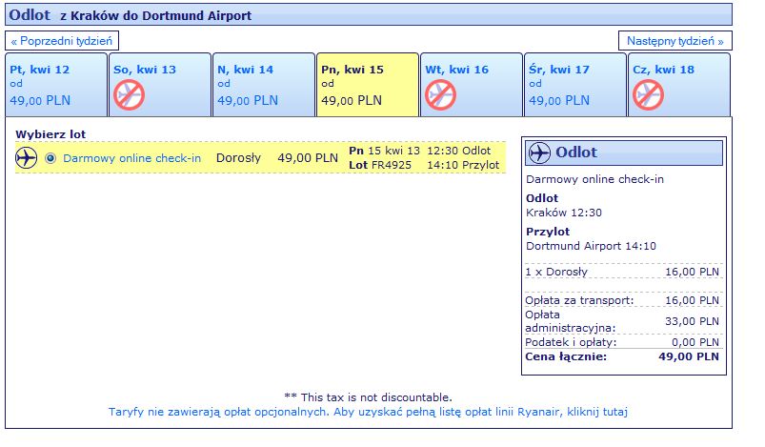Image resolution: width=765 pixels, height=447 pixels.
Task: Click Opłata za transport row
Action: (x=622, y=300)
